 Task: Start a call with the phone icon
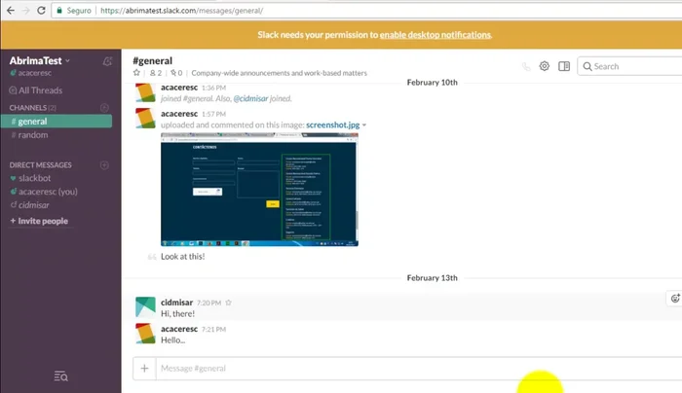pos(527,66)
